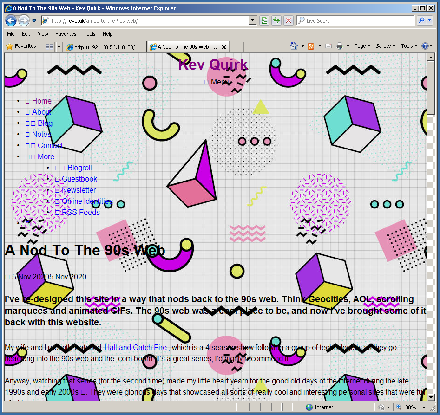The image size is (440, 415).
Task: Open the Page command bar menu
Action: tap(362, 46)
